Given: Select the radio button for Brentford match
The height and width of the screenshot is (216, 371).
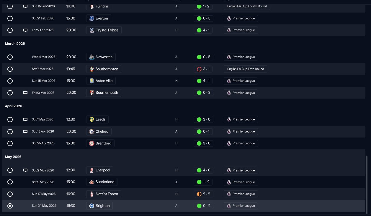Looking at the screenshot, I should point(10,144).
